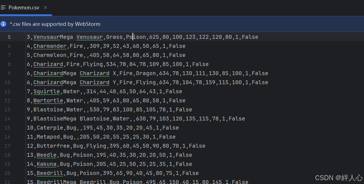The width and height of the screenshot is (364, 184).
Task: Close the Pokemon.csv tab
Action: pos(45,7)
